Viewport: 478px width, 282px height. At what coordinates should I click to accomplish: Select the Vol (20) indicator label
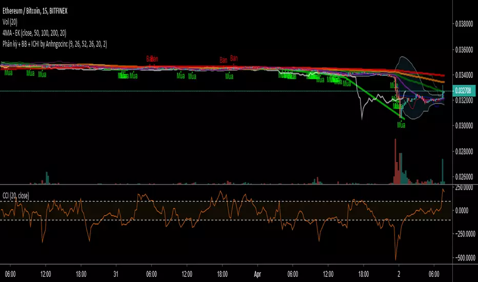[x=10, y=22]
